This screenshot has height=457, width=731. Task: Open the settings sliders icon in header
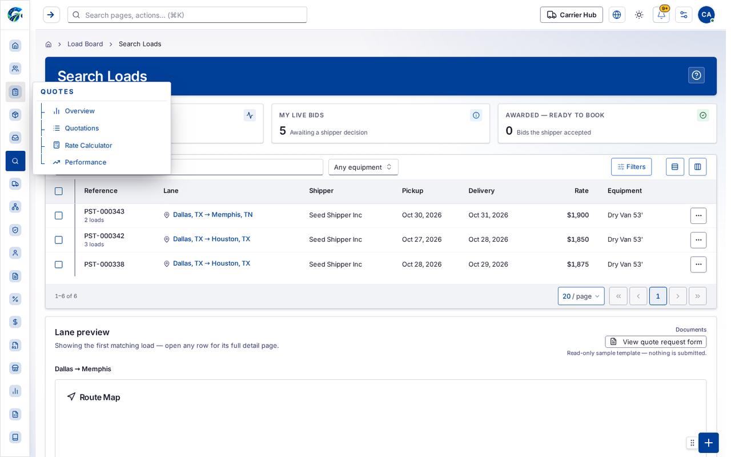point(684,15)
